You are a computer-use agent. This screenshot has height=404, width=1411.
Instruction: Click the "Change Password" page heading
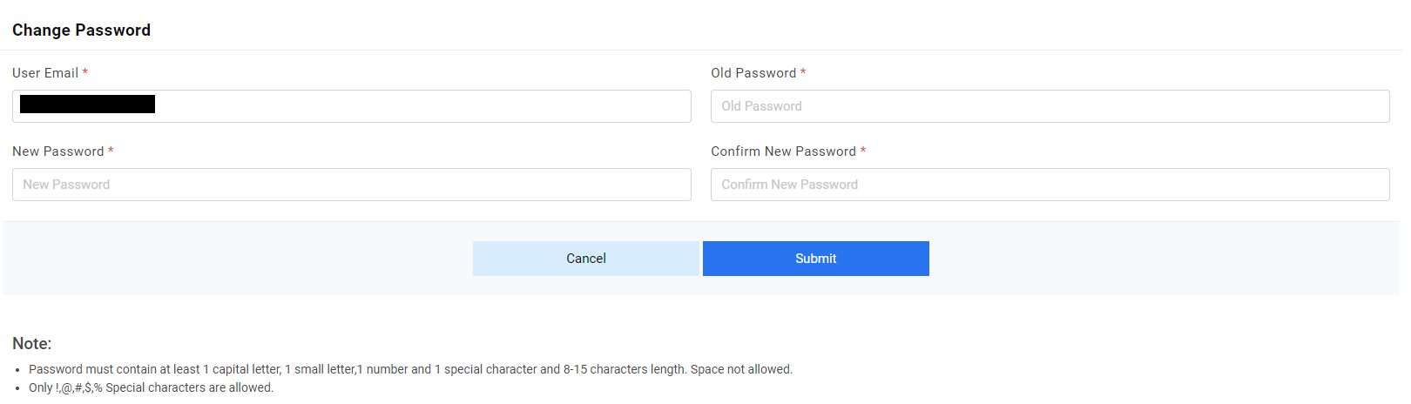click(x=81, y=30)
